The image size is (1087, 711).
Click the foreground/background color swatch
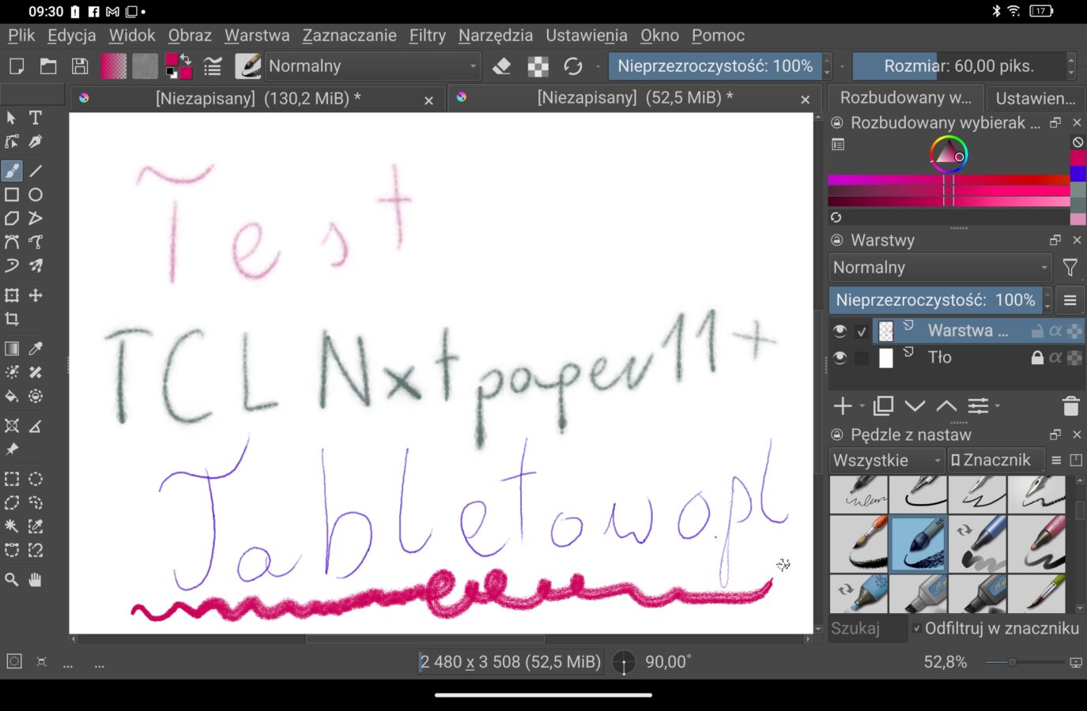point(179,66)
